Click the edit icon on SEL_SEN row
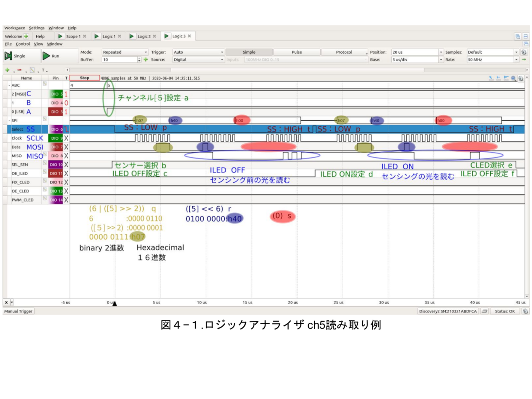532x399 pixels. 44,163
